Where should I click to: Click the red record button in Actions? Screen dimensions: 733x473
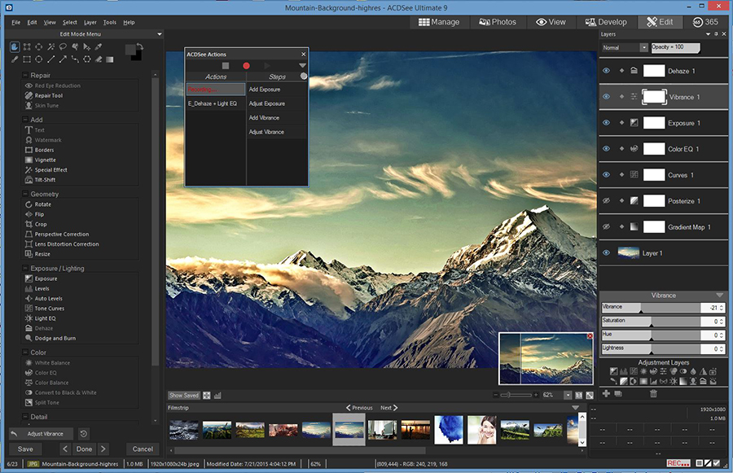(x=246, y=65)
